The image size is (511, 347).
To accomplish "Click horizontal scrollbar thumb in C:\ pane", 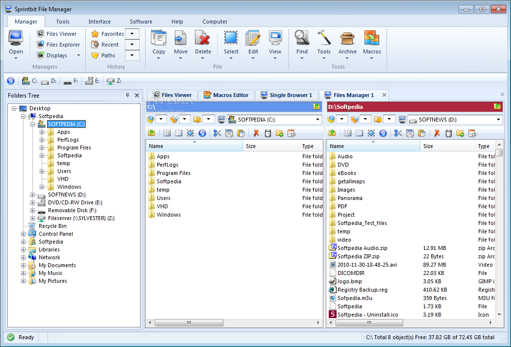I will pos(189,322).
